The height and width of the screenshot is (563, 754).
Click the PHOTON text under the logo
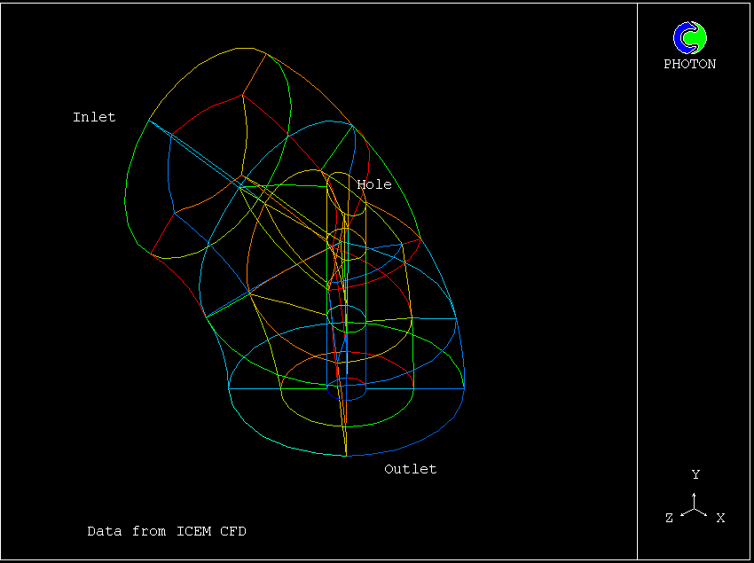click(x=689, y=65)
